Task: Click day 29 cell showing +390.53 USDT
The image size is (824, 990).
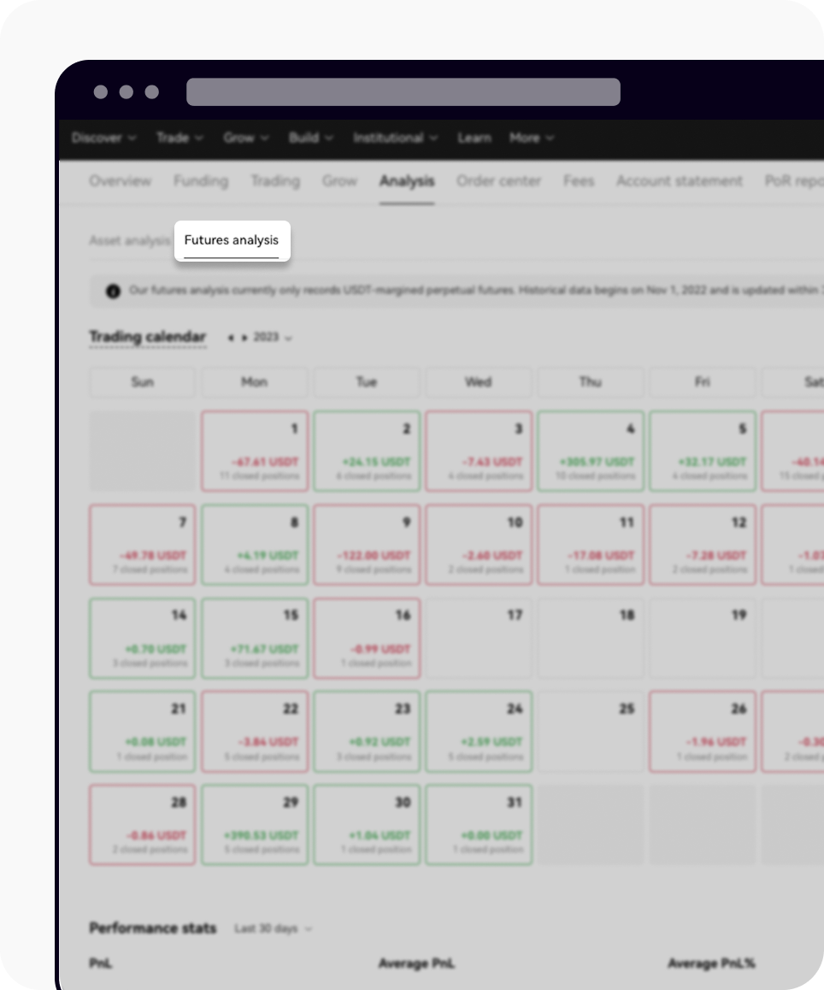Action: pyautogui.click(x=254, y=823)
